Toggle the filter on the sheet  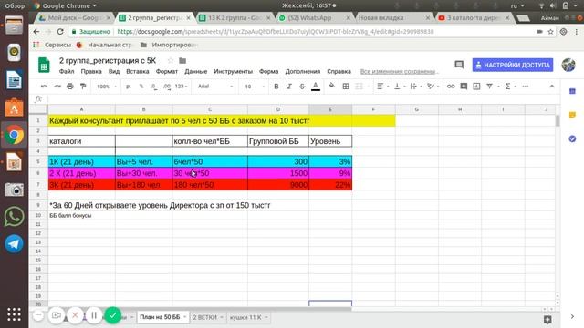click(489, 87)
